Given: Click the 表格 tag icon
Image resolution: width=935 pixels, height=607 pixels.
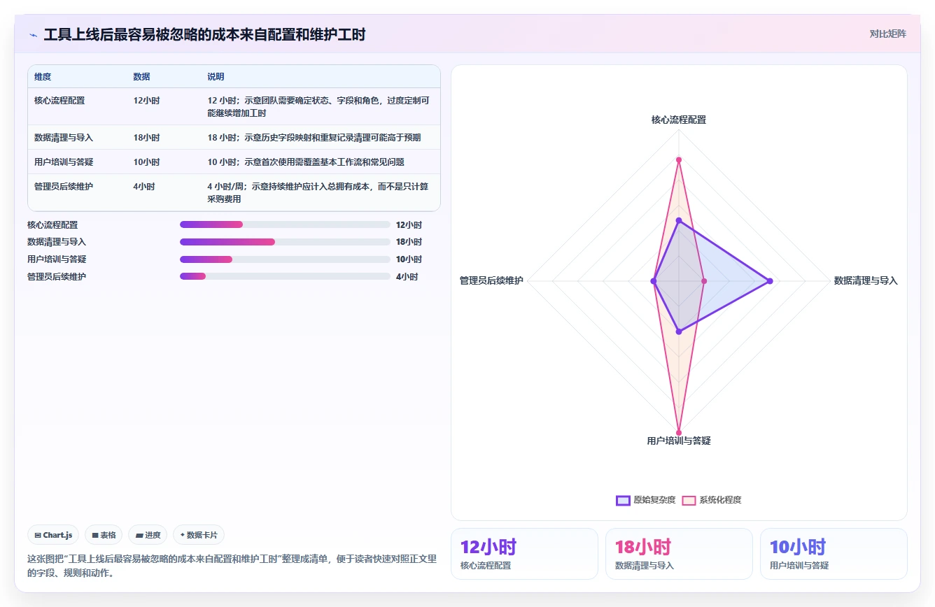Looking at the screenshot, I should tap(95, 536).
